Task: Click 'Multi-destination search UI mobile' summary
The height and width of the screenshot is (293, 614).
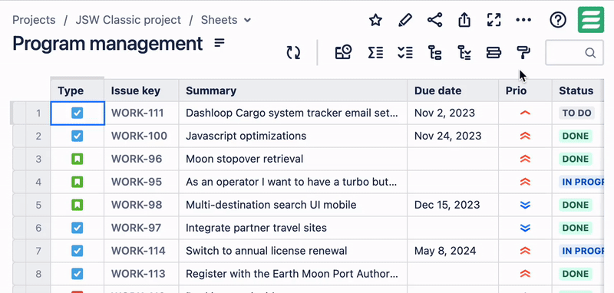Action: tap(271, 205)
